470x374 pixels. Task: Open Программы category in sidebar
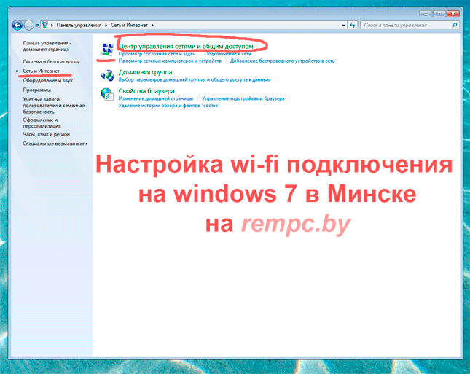click(x=37, y=90)
